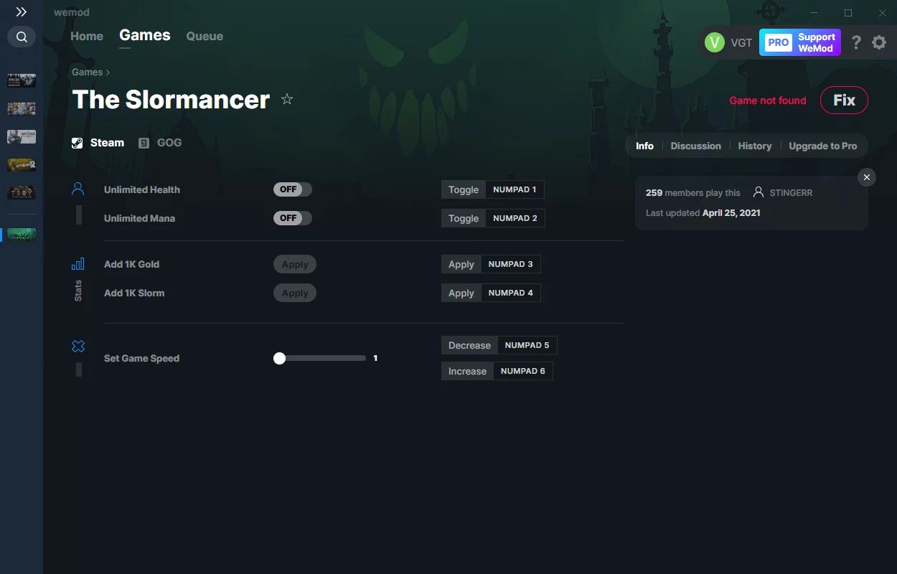Switch to the Info tab
Viewport: 897px width, 574px height.
point(644,146)
